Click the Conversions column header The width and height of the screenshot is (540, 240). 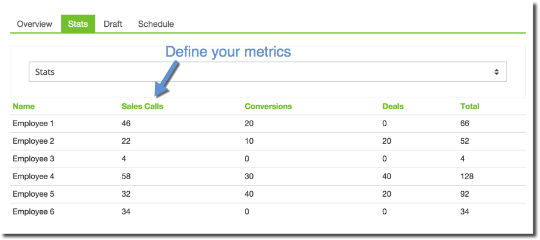click(268, 107)
